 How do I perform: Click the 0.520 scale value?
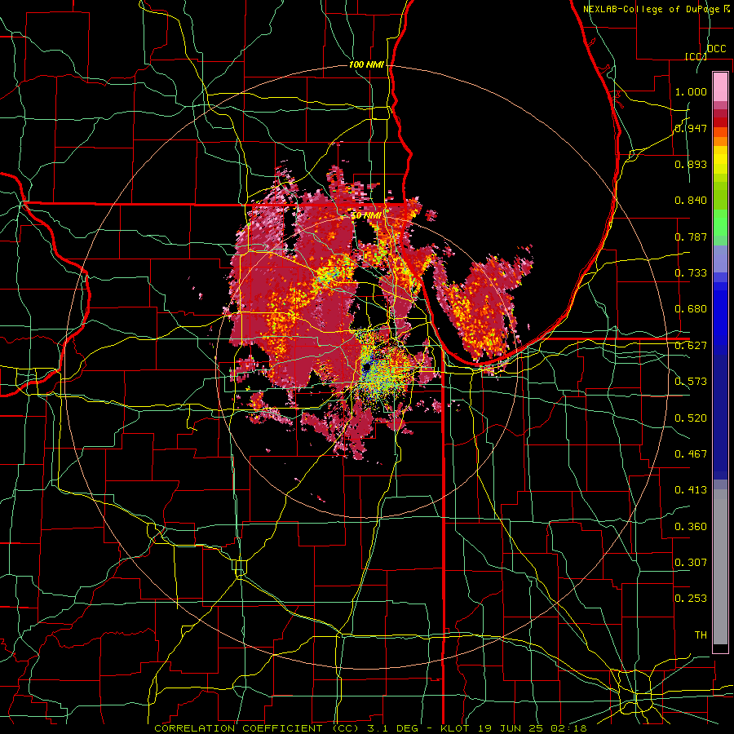[x=691, y=418]
